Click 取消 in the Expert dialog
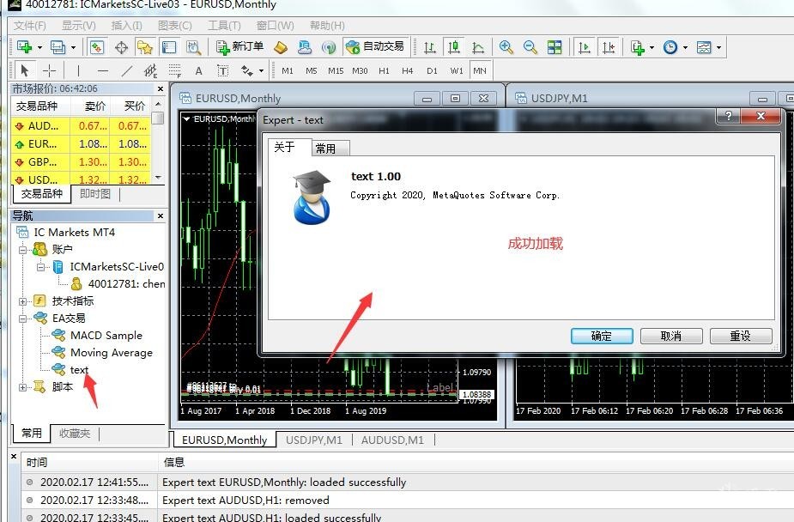This screenshot has height=522, width=794. click(671, 337)
